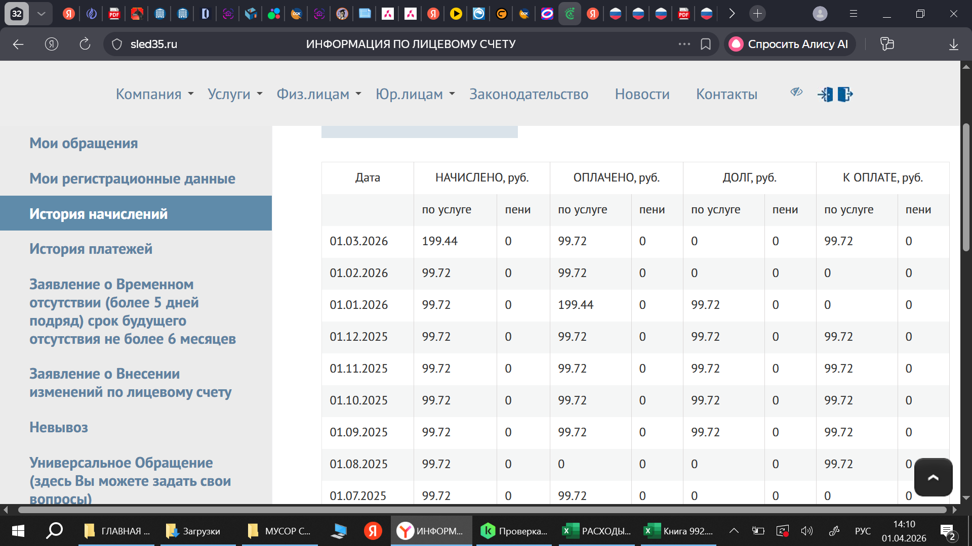Viewport: 972px width, 546px height.
Task: Click the visually impaired version eye icon
Action: pyautogui.click(x=796, y=92)
